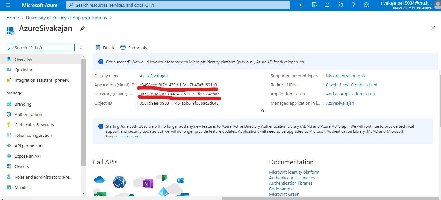This screenshot has height=200, width=441.
Task: Click the feedback banner arrow
Action: (302, 62)
